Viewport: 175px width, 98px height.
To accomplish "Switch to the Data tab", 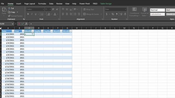I will [x=51, y=4].
